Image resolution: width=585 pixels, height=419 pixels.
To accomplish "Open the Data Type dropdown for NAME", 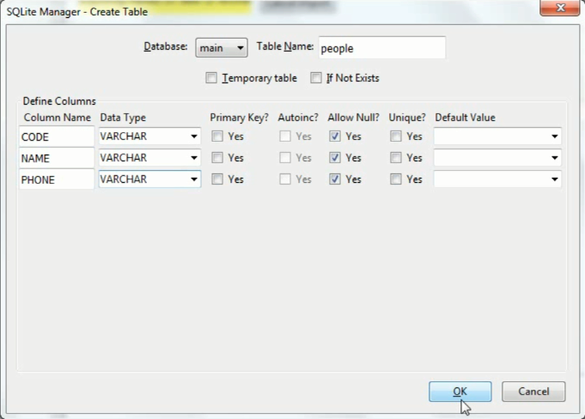I will [x=149, y=158].
